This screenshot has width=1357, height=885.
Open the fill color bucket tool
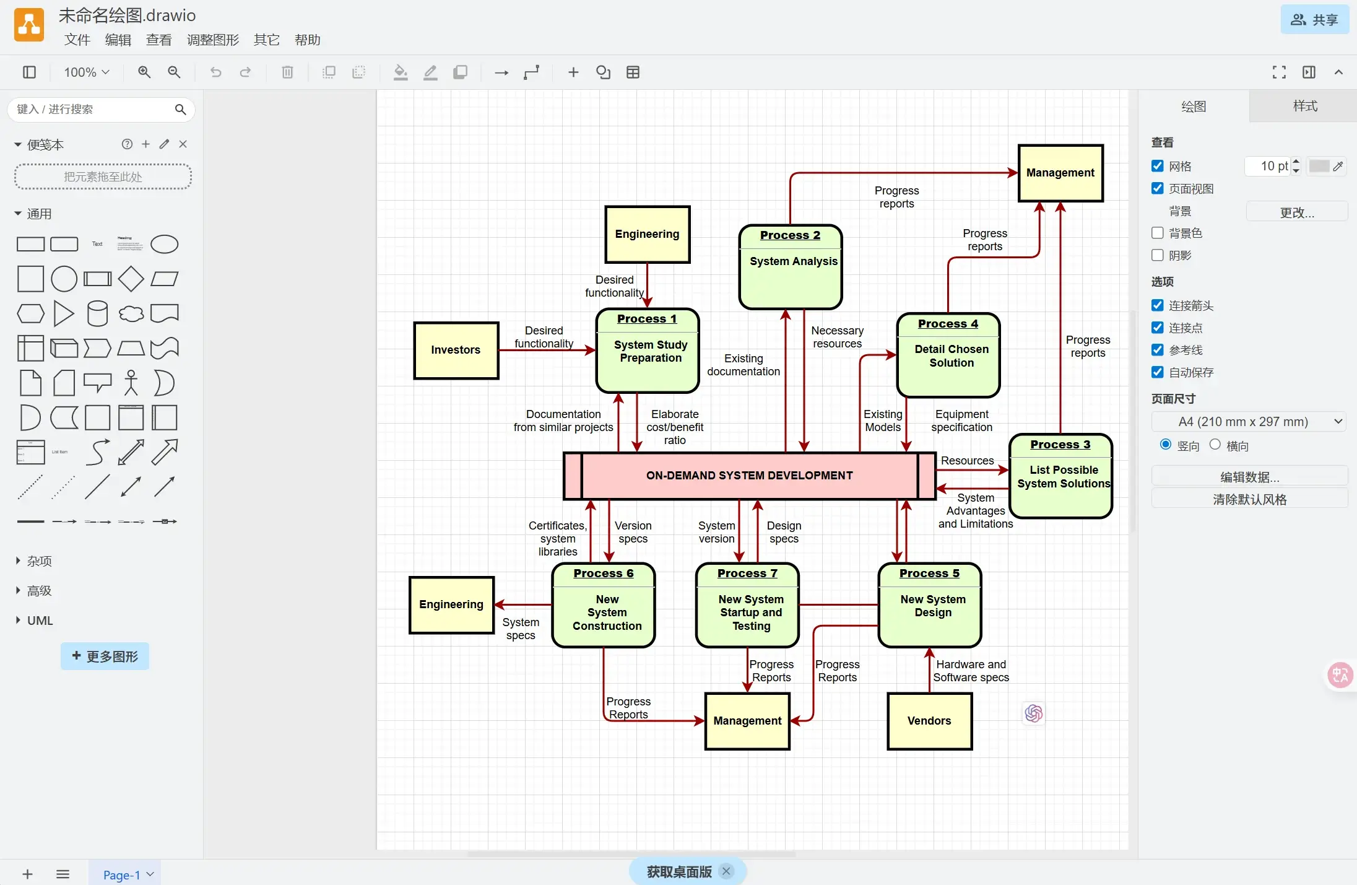pyautogui.click(x=401, y=72)
